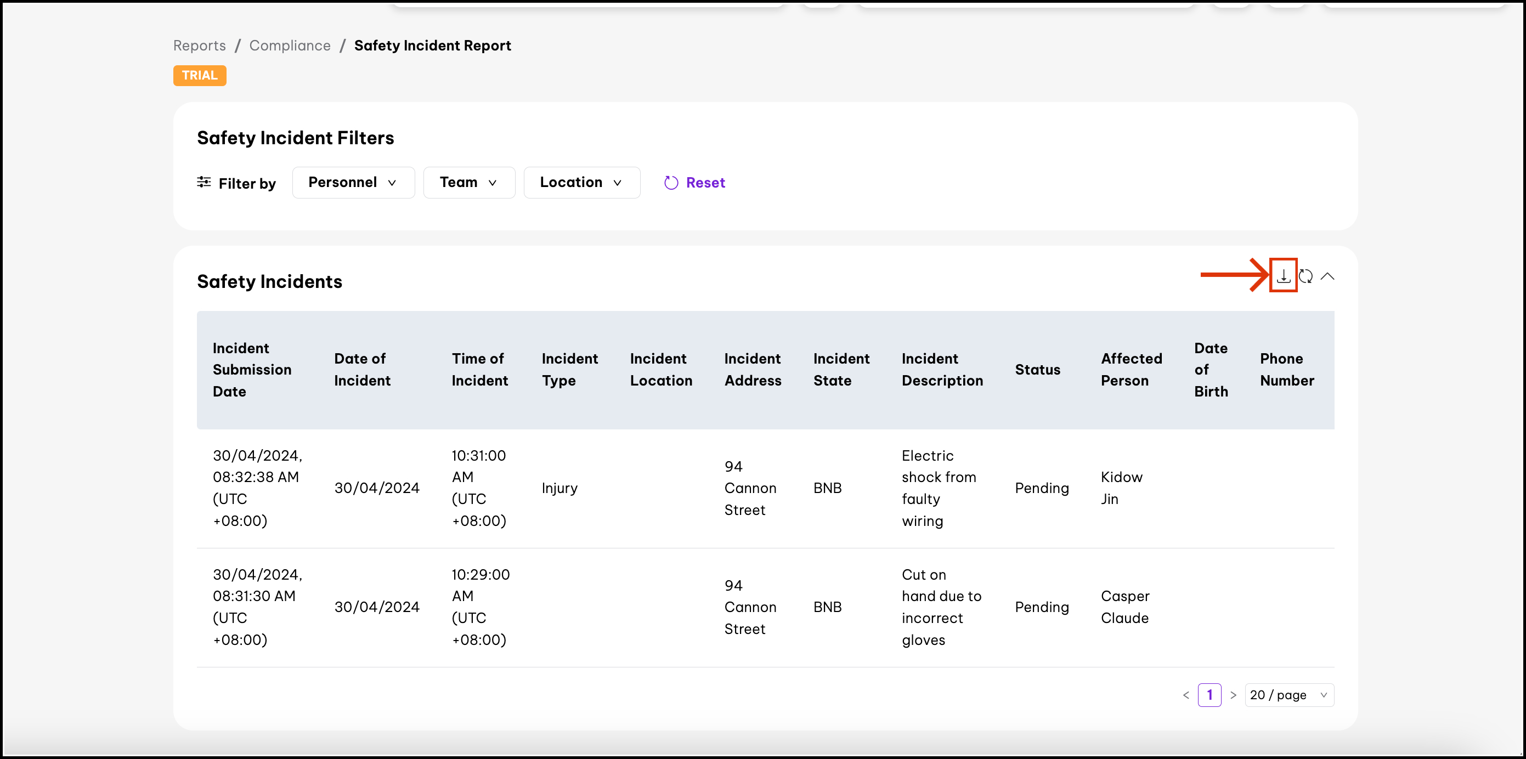Download the Safety Incidents table
This screenshot has height=759, width=1526.
pos(1283,276)
